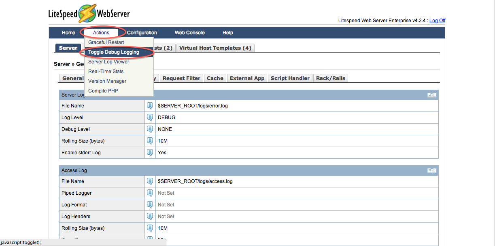Open the Log Format info icon
The width and height of the screenshot is (495, 246).
pos(150,205)
